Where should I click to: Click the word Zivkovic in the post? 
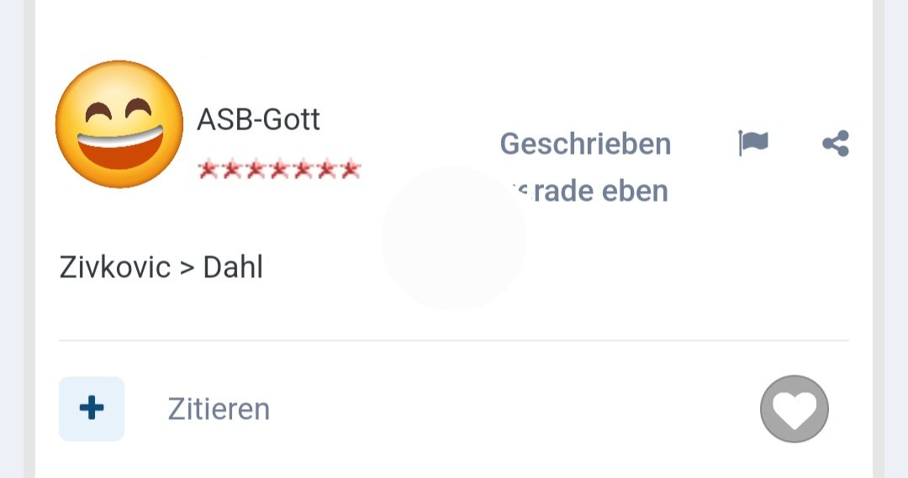click(x=114, y=267)
